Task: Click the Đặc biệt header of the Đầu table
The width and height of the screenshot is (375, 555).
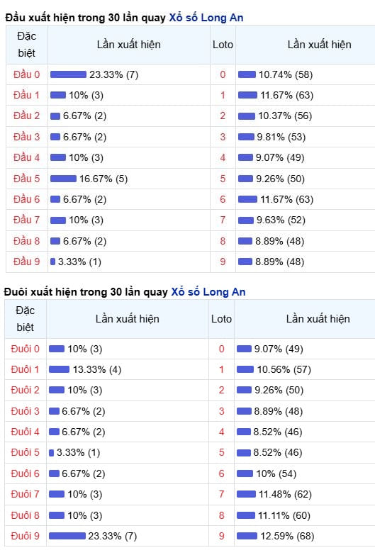Action: [x=26, y=45]
